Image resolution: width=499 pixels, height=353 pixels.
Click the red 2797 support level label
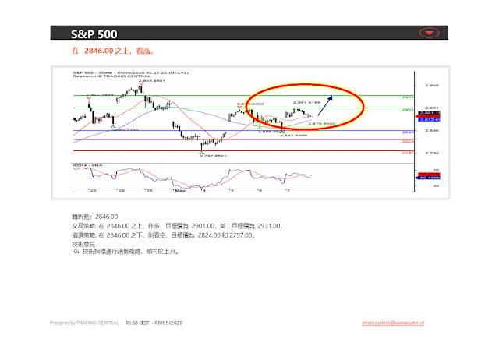coord(408,153)
